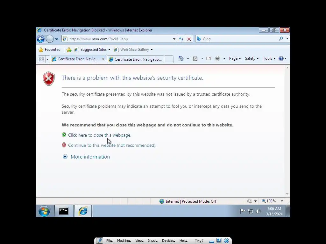Click the network tray icon
Image resolution: width=326 pixels, height=244 pixels.
point(251,211)
